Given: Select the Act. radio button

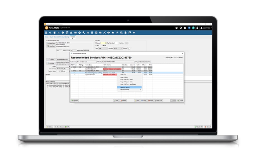Looking at the screenshot, I should [x=96, y=45].
